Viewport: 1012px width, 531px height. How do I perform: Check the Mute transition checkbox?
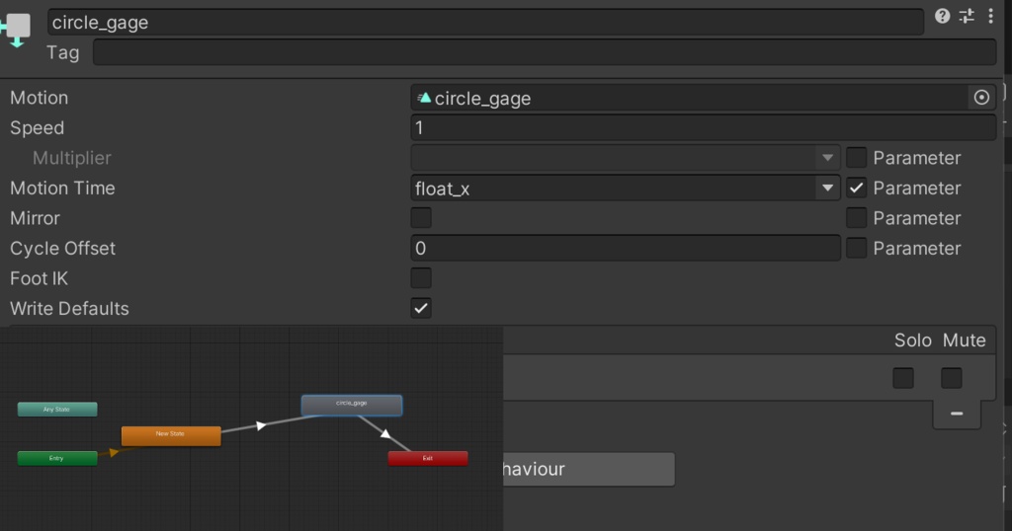(x=952, y=377)
